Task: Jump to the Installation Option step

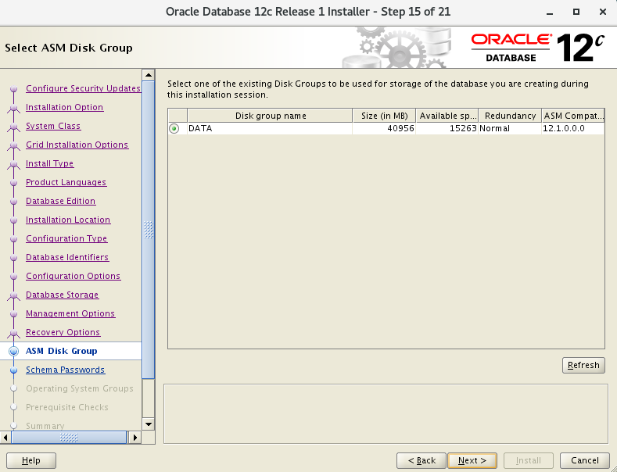Action: (64, 107)
